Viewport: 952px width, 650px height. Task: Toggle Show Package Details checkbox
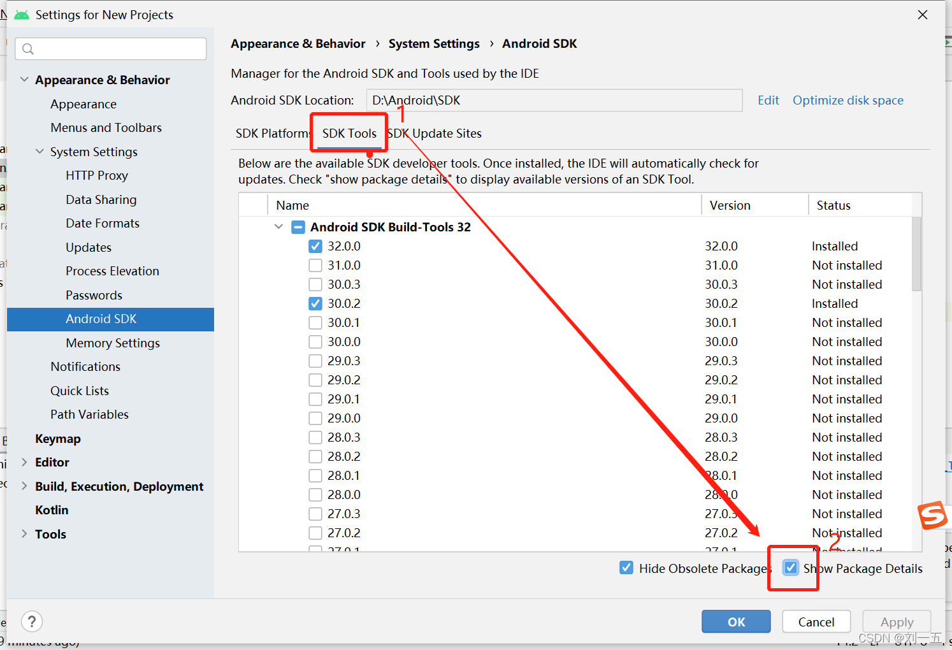(791, 568)
